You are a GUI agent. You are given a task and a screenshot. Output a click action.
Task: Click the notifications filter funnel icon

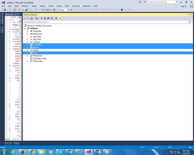click(145, 2)
